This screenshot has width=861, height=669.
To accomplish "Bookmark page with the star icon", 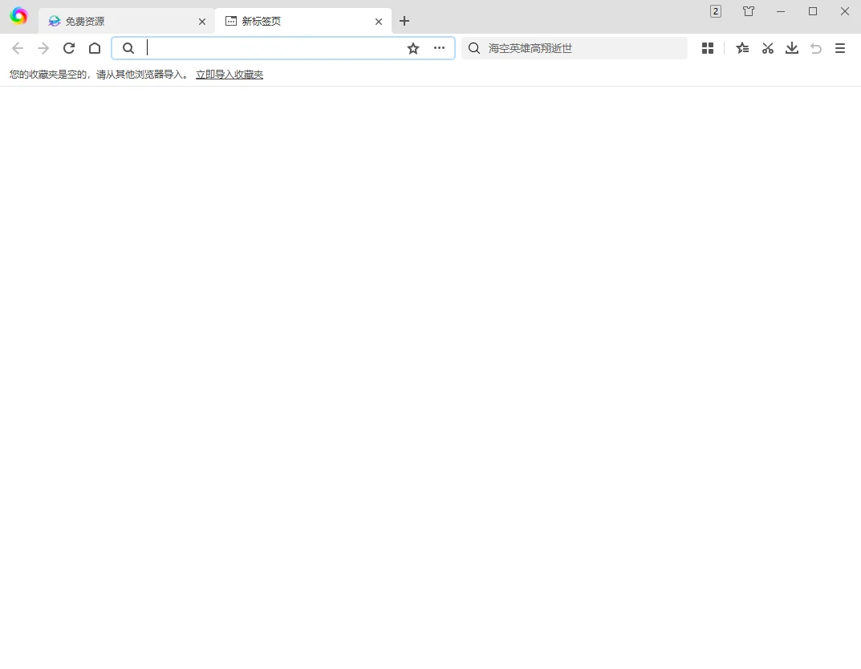I will click(x=413, y=48).
